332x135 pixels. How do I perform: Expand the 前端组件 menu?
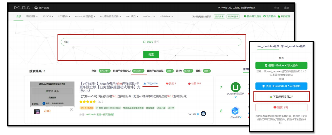[x=32, y=16]
